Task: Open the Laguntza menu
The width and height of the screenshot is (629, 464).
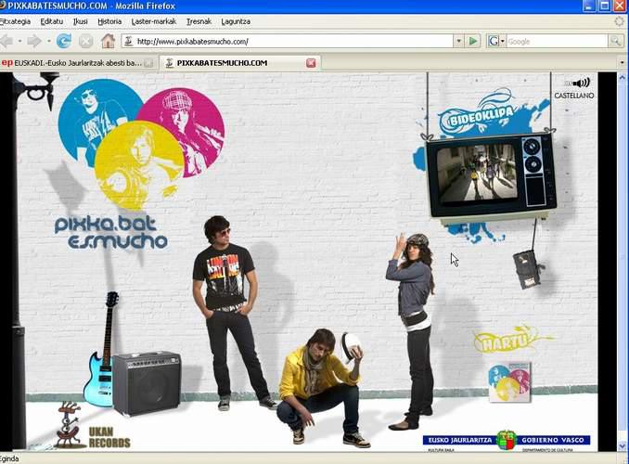Action: coord(236,21)
